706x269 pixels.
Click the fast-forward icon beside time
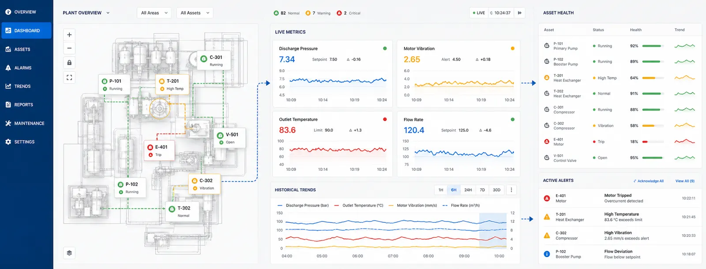(x=520, y=13)
